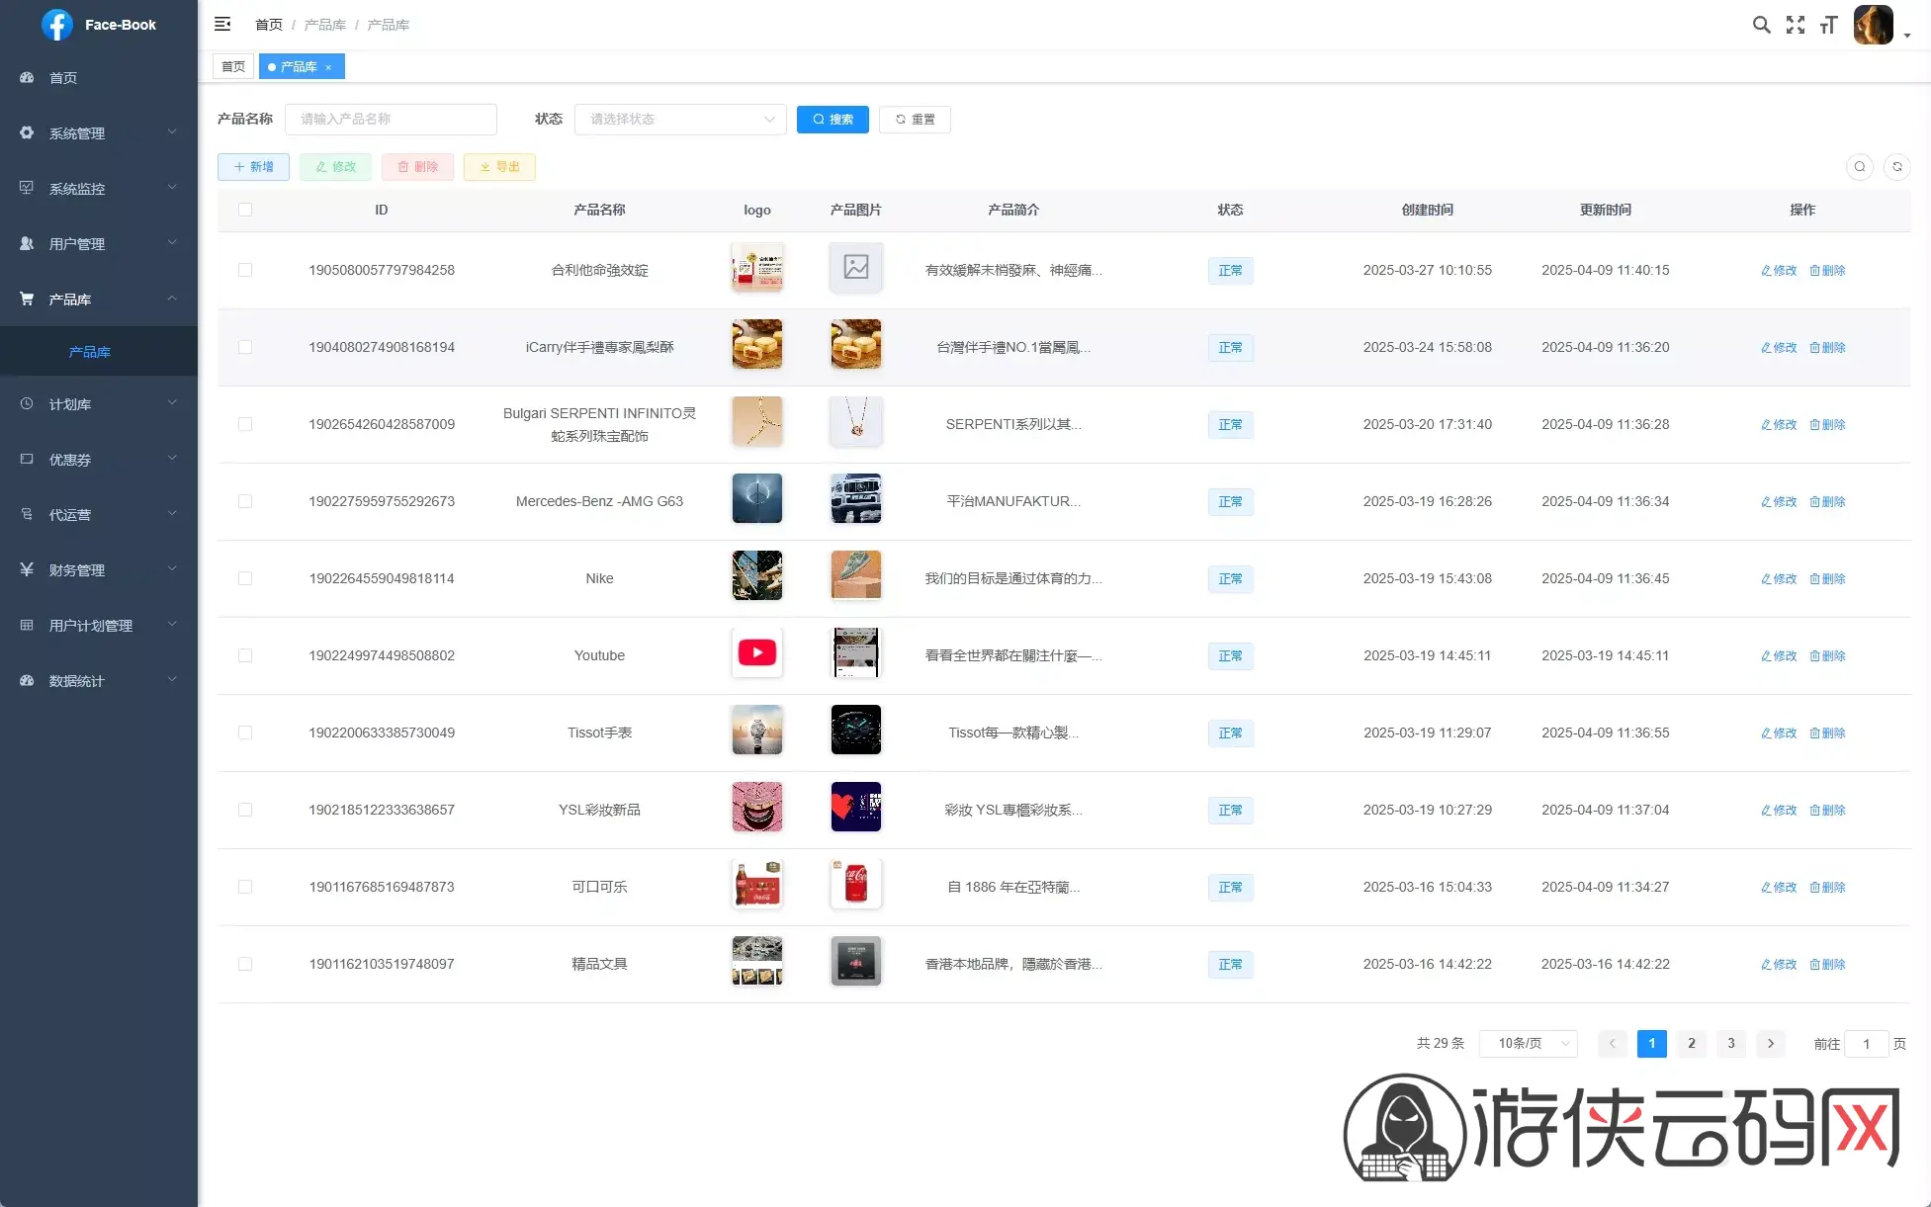Click the refresh table round icon
Screen dimensions: 1931x1207
(1896, 167)
